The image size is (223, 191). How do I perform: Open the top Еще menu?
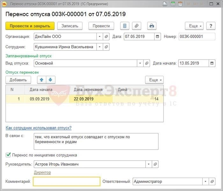pos(194,26)
